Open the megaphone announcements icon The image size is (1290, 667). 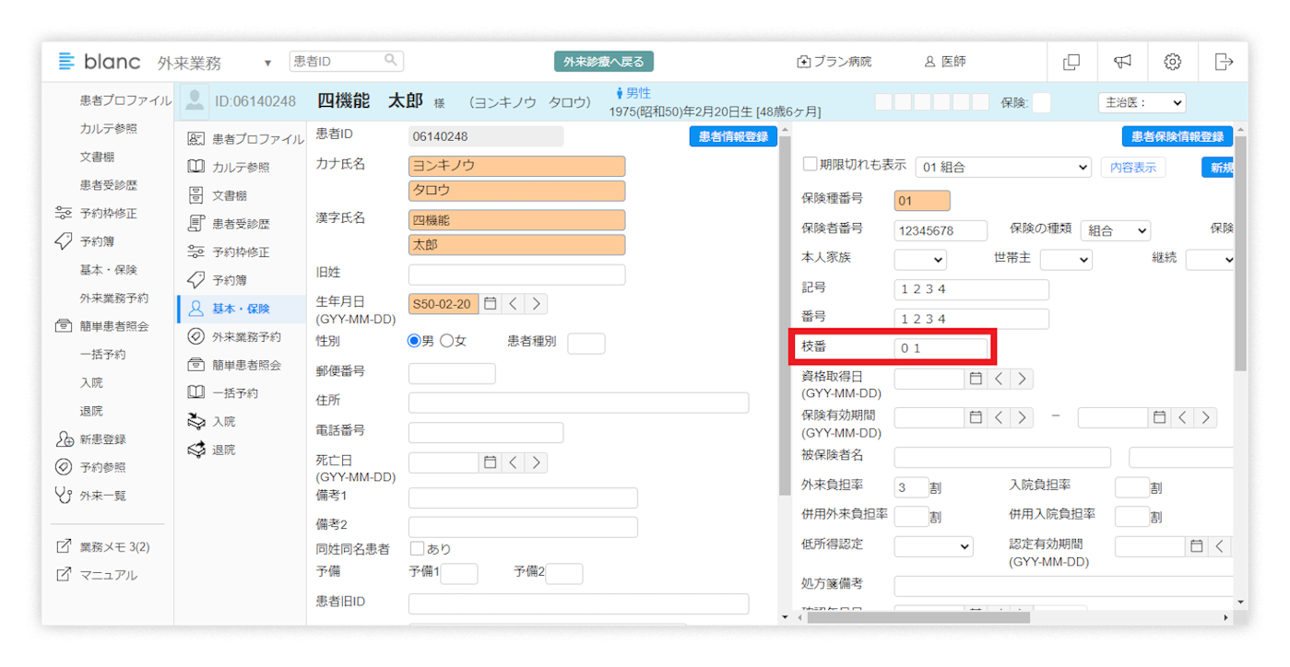tap(1121, 62)
